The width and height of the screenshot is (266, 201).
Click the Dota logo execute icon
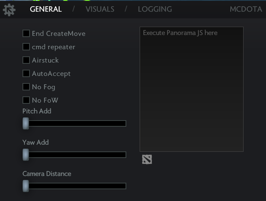click(147, 159)
